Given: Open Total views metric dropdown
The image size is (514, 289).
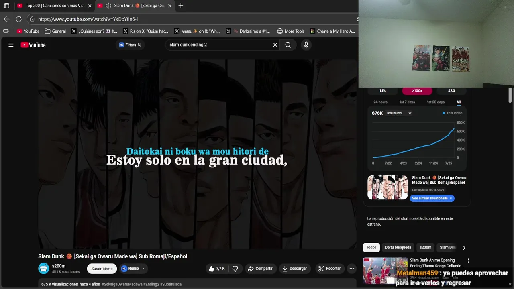Looking at the screenshot, I should [399, 113].
